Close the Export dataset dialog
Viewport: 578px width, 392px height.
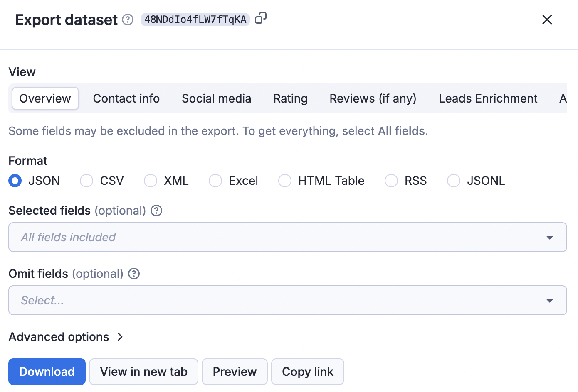(547, 20)
